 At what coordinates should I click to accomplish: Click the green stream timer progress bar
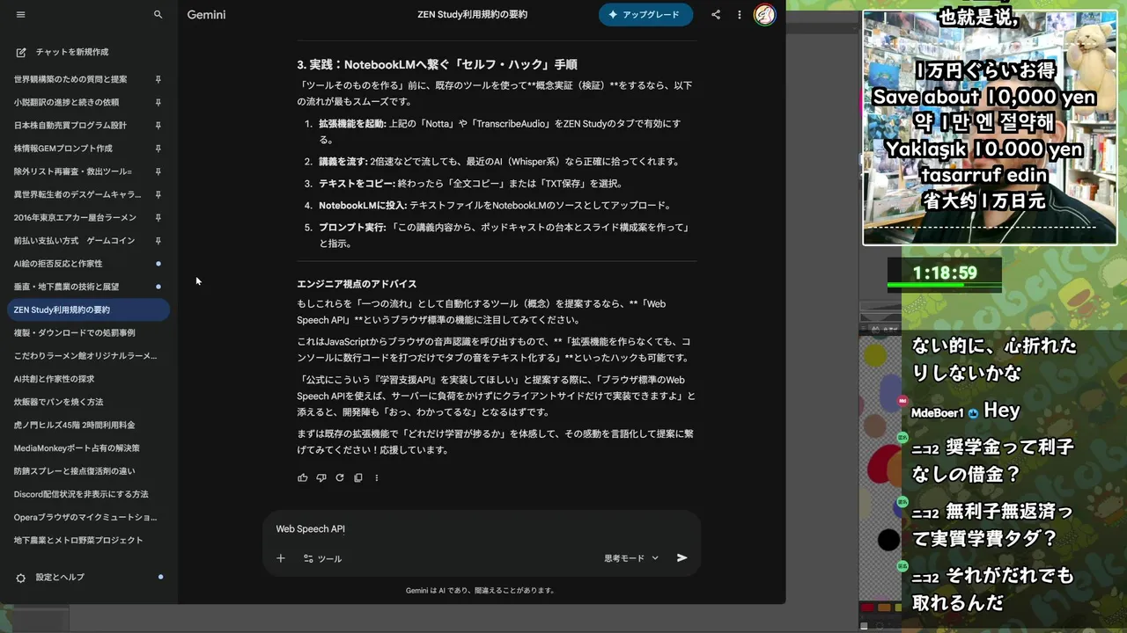pyautogui.click(x=944, y=285)
